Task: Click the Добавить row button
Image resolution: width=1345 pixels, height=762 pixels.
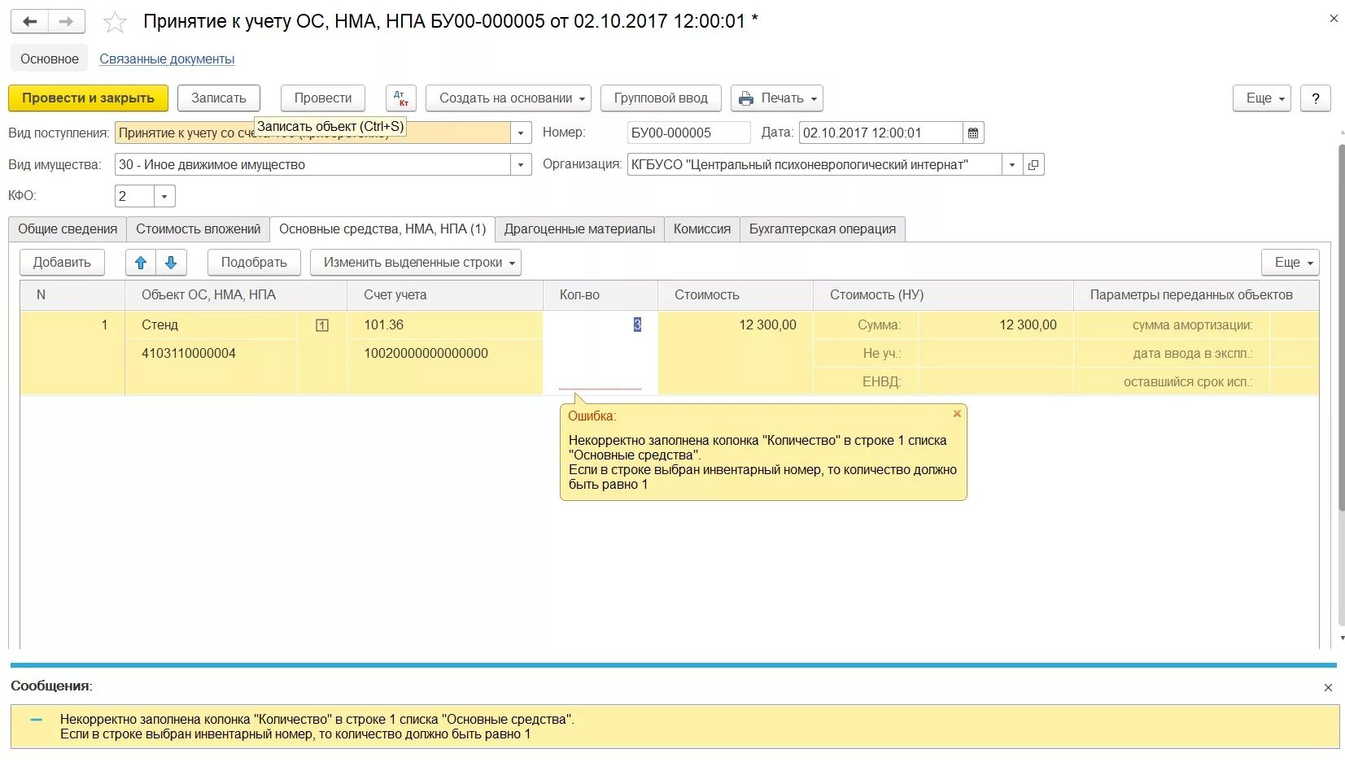Action: pos(62,263)
